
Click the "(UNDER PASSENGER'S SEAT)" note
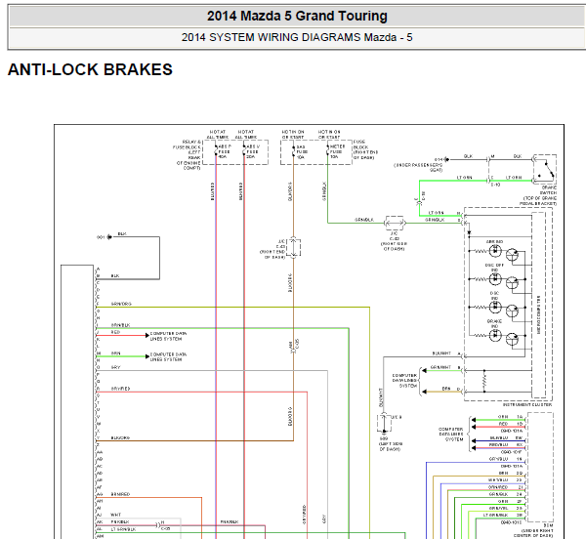click(x=418, y=167)
